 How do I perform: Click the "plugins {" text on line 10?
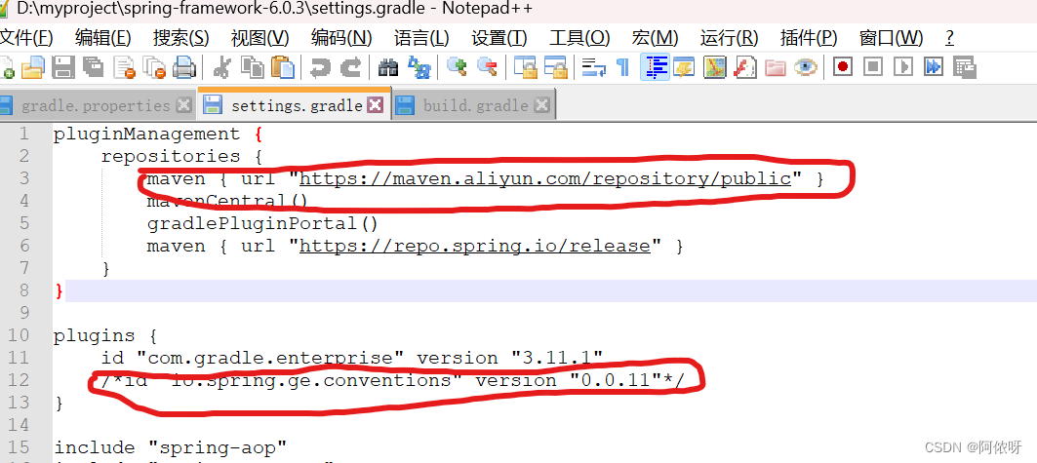tap(105, 335)
